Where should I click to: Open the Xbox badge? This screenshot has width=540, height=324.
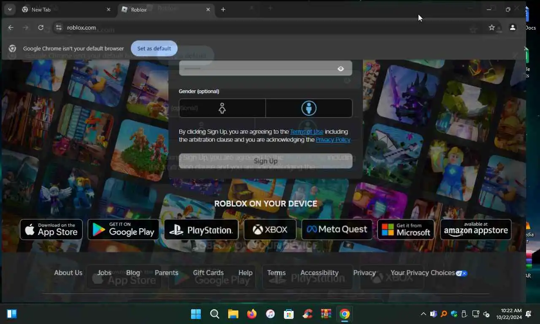click(270, 229)
